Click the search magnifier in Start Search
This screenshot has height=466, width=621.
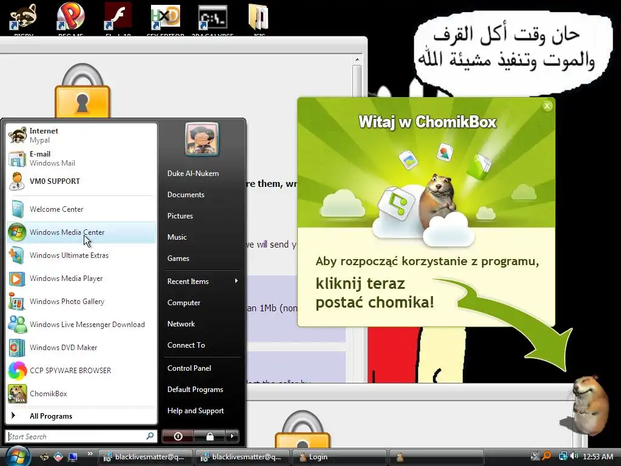point(150,436)
